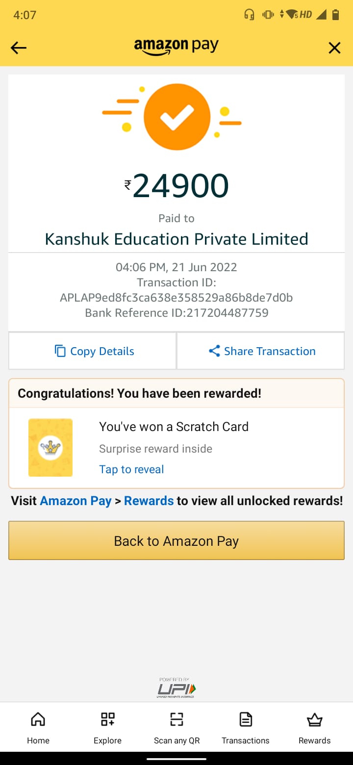The height and width of the screenshot is (765, 353).
Task: Tap the Share Transaction icon
Action: coord(214,351)
